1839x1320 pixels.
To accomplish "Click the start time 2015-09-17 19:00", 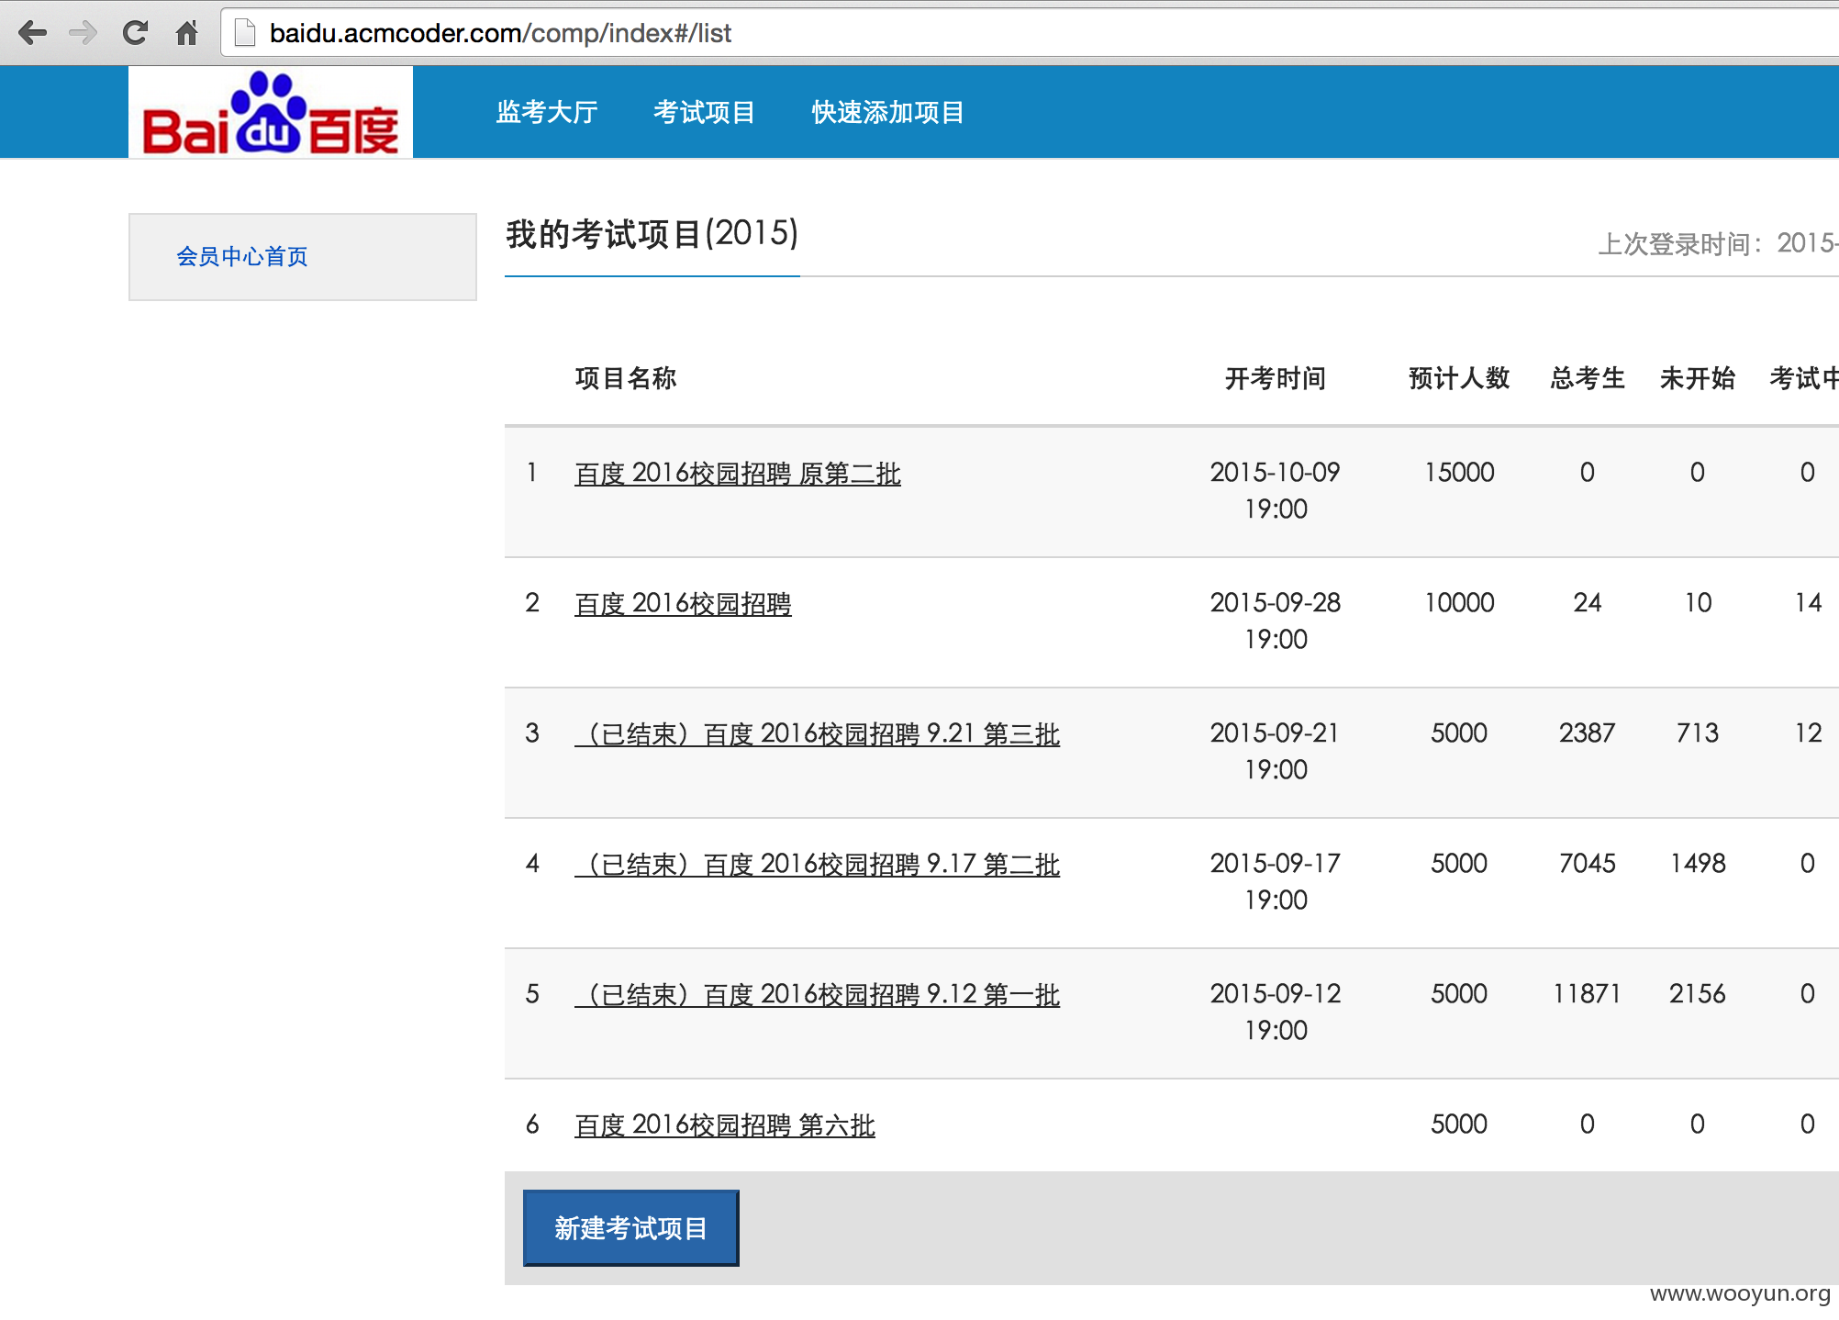I will coord(1276,881).
